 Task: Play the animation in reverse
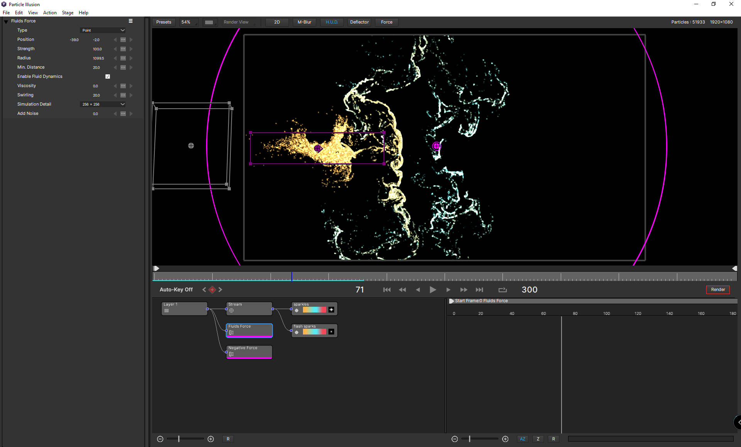point(418,290)
